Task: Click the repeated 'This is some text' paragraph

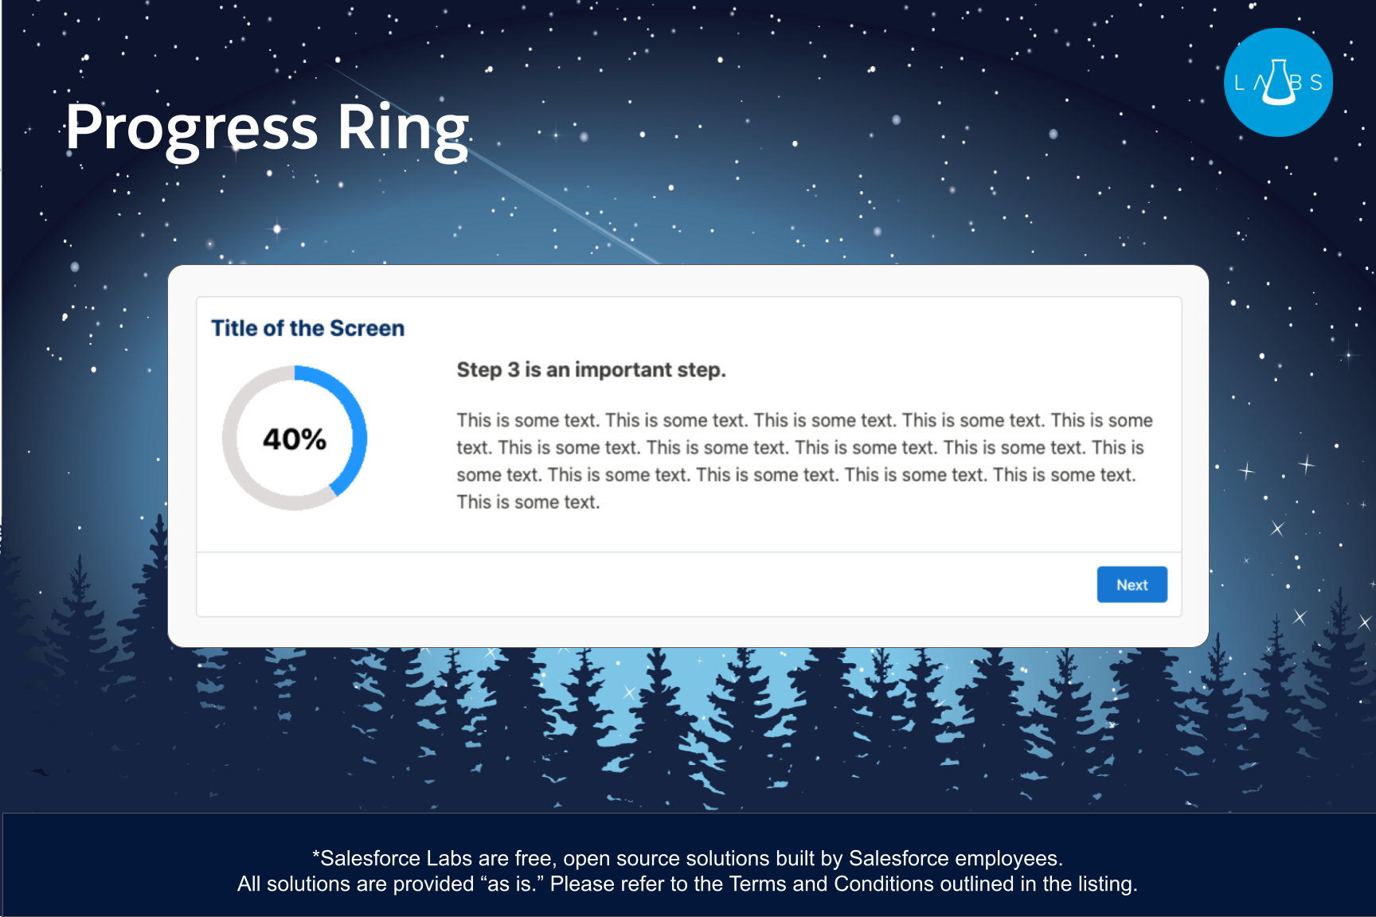Action: pyautogui.click(x=804, y=461)
